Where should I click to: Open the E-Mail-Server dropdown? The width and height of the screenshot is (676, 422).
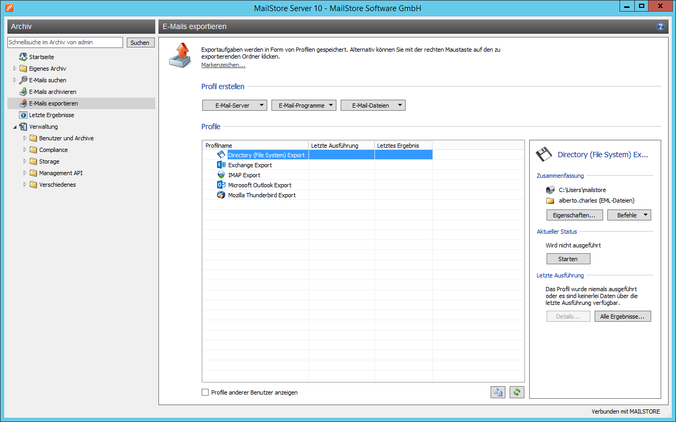coord(234,105)
